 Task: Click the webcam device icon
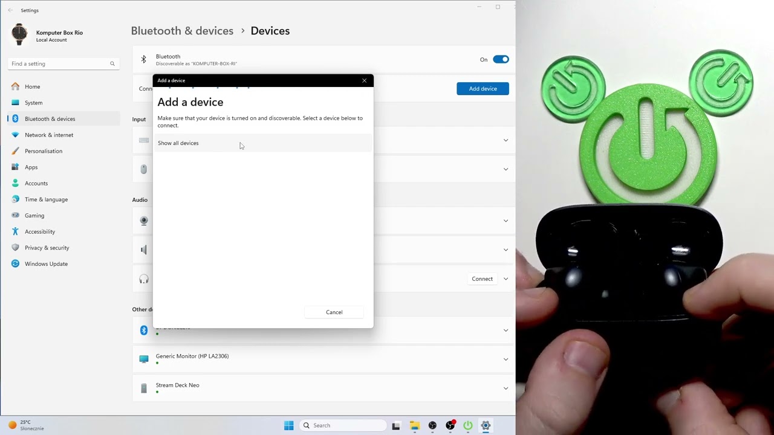[144, 221]
